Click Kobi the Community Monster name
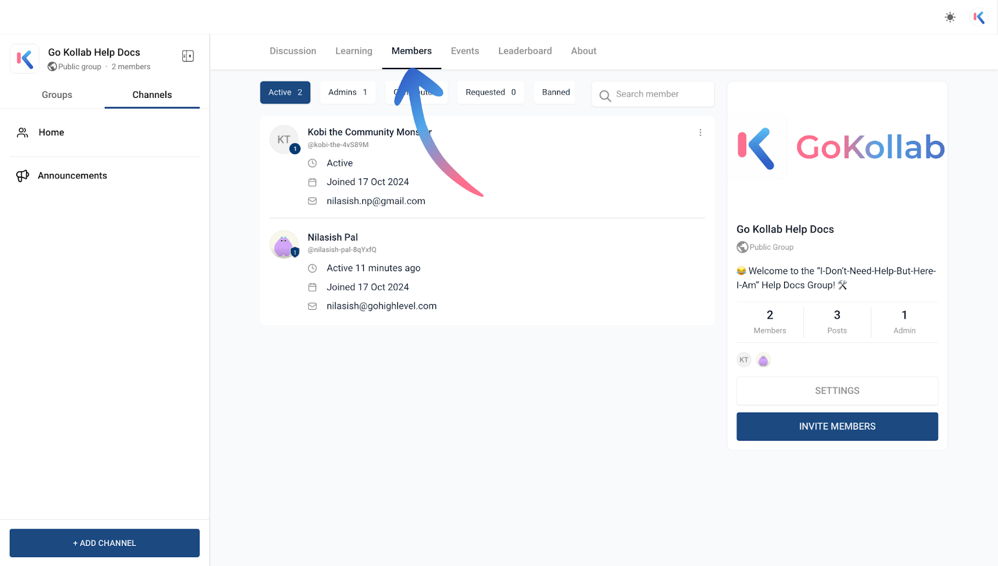998x566 pixels. coord(369,132)
